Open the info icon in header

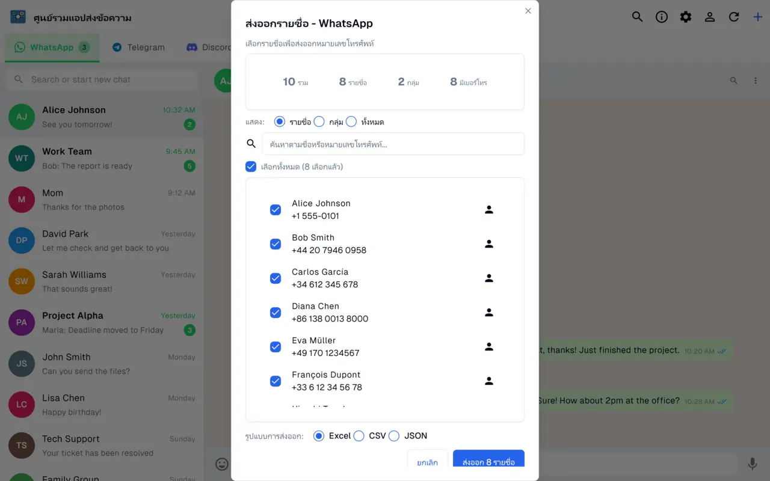(662, 17)
